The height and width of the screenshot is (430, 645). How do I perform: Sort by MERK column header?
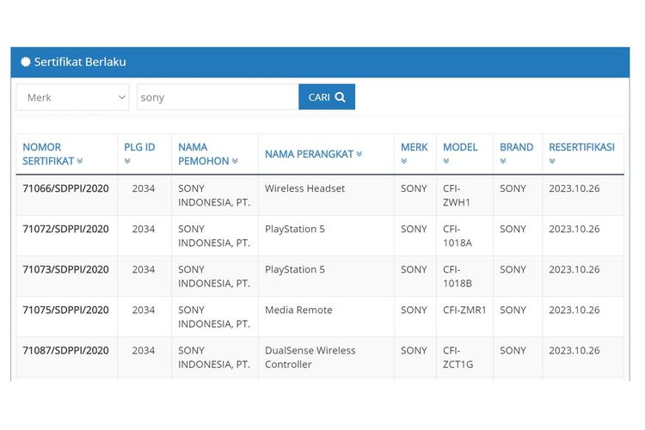pyautogui.click(x=415, y=154)
